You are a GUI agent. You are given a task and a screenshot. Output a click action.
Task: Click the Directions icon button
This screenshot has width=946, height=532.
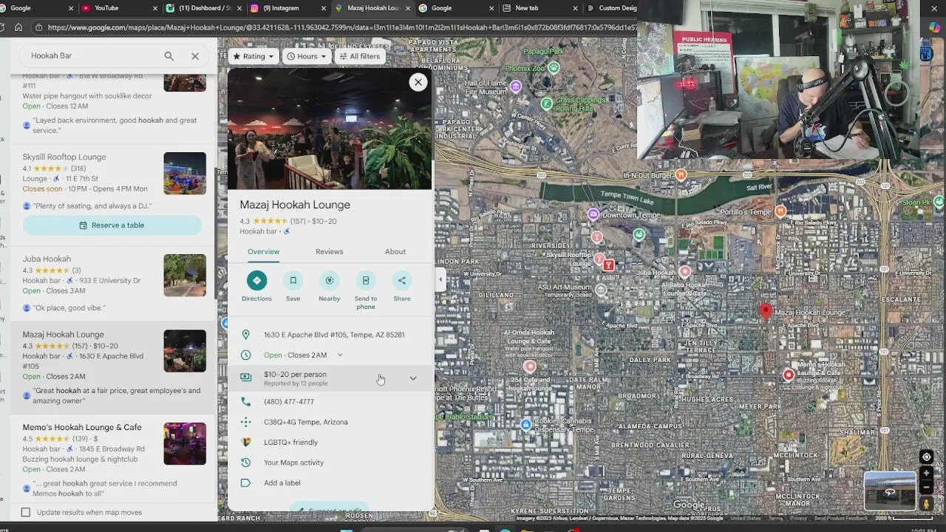pyautogui.click(x=256, y=280)
